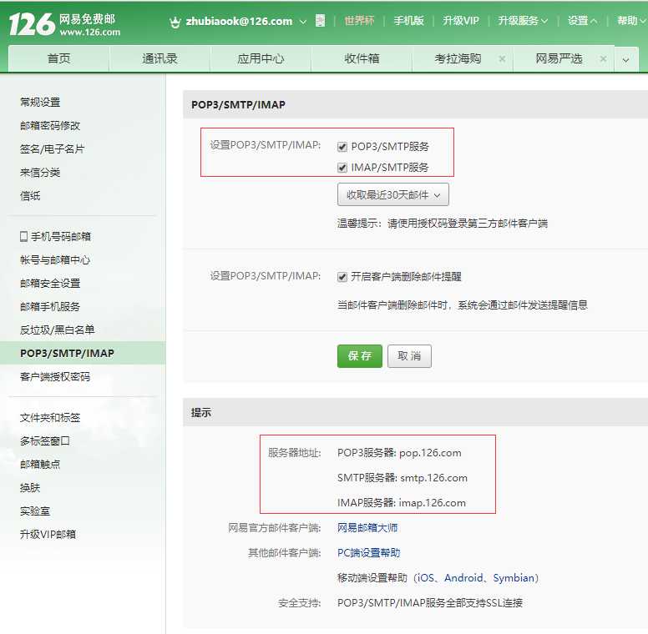
Task: Open the tab overflow chevron
Action: pyautogui.click(x=626, y=60)
